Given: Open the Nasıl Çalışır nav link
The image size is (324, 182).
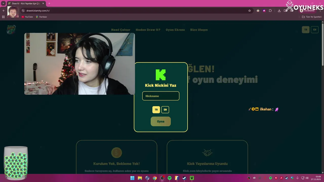Looking at the screenshot, I should [x=121, y=30].
